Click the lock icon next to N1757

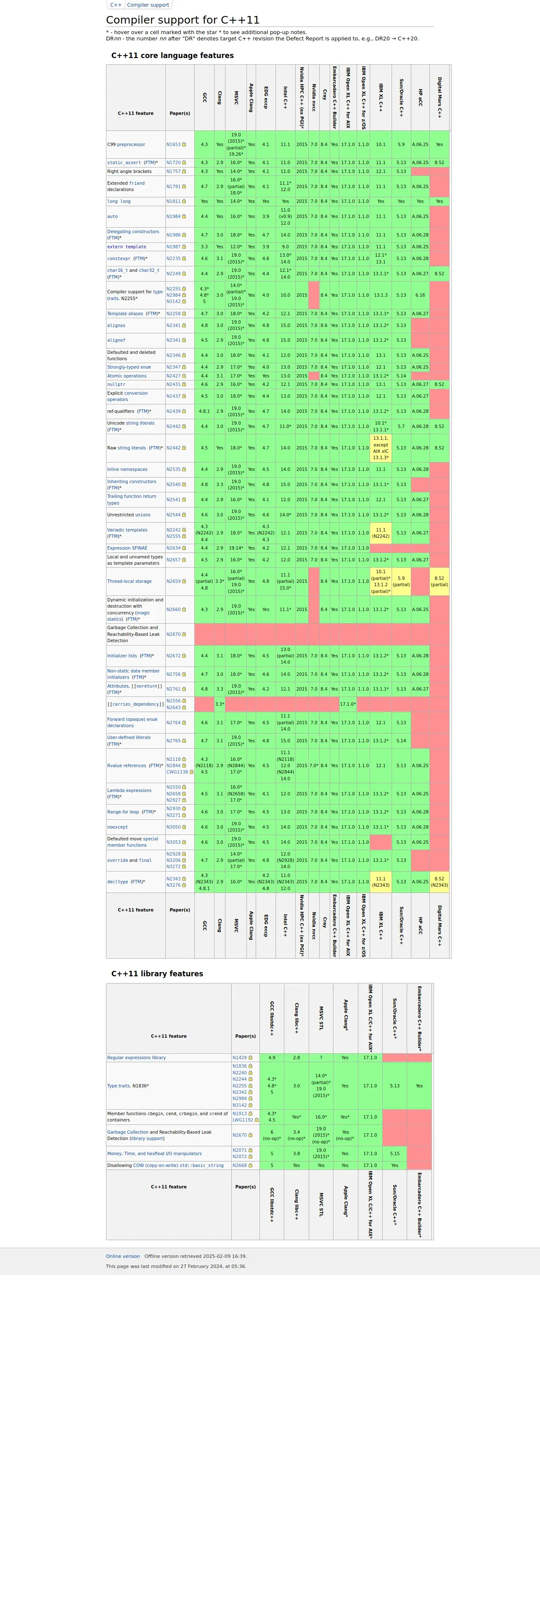pyautogui.click(x=184, y=171)
